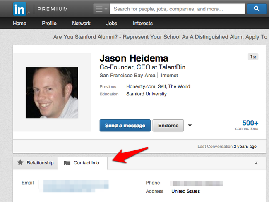The image size is (269, 202).
Task: Open the Profile menu
Action: (x=49, y=24)
